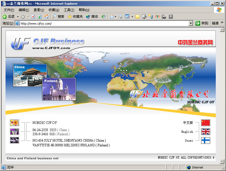This screenshot has height=171, width=226.
Task: Click the toolbar icon right of yellow note
Action: [x=144, y=17]
